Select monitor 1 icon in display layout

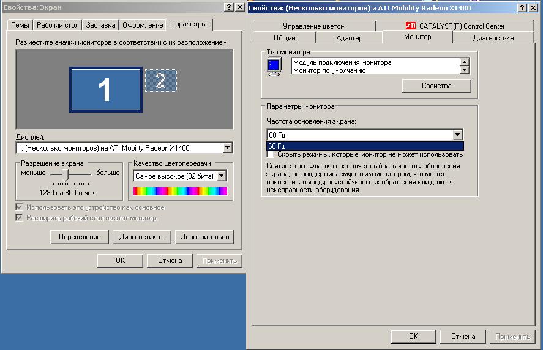pos(106,89)
